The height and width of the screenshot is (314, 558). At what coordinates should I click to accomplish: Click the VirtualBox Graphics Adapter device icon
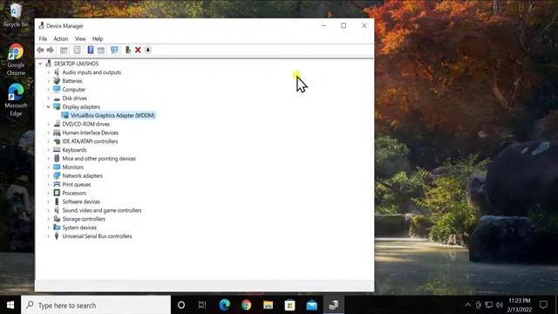click(65, 115)
